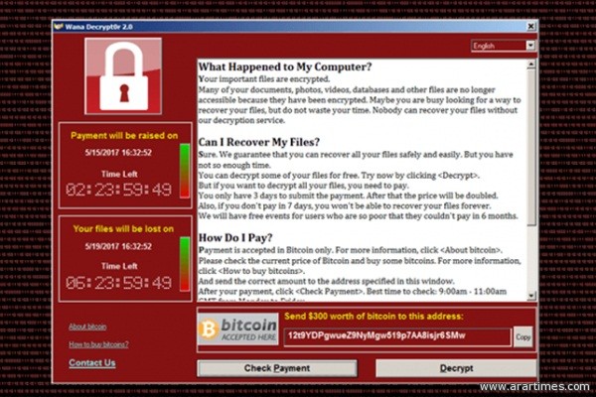Open the How to buy bitcoins link

(98, 344)
